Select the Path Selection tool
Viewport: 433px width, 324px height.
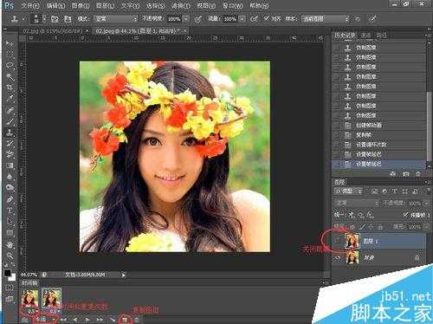point(10,221)
